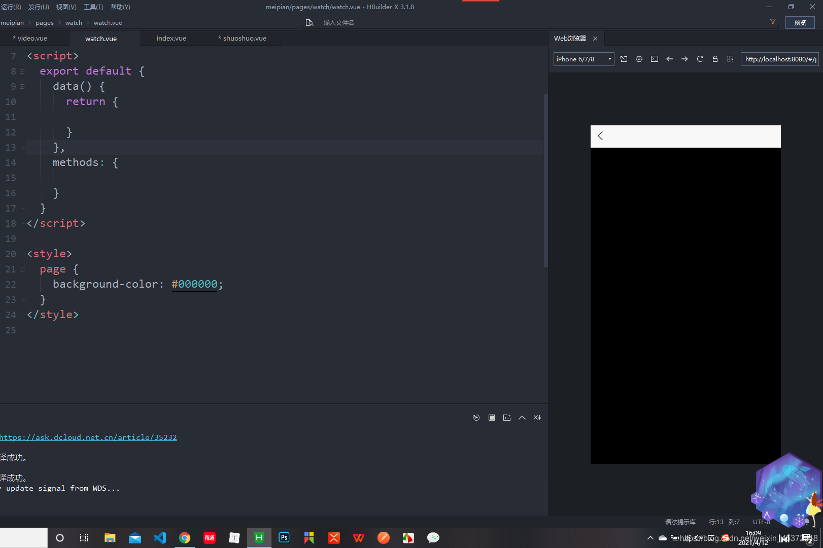Image resolution: width=823 pixels, height=548 pixels.
Task: Select watch folder in the breadcrumb
Action: (74, 22)
